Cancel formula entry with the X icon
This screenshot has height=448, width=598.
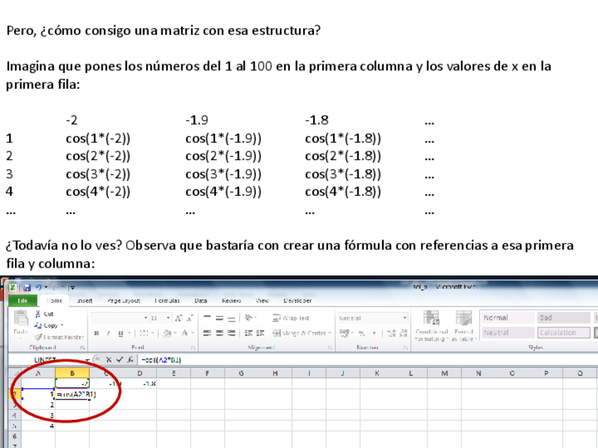pos(109,360)
